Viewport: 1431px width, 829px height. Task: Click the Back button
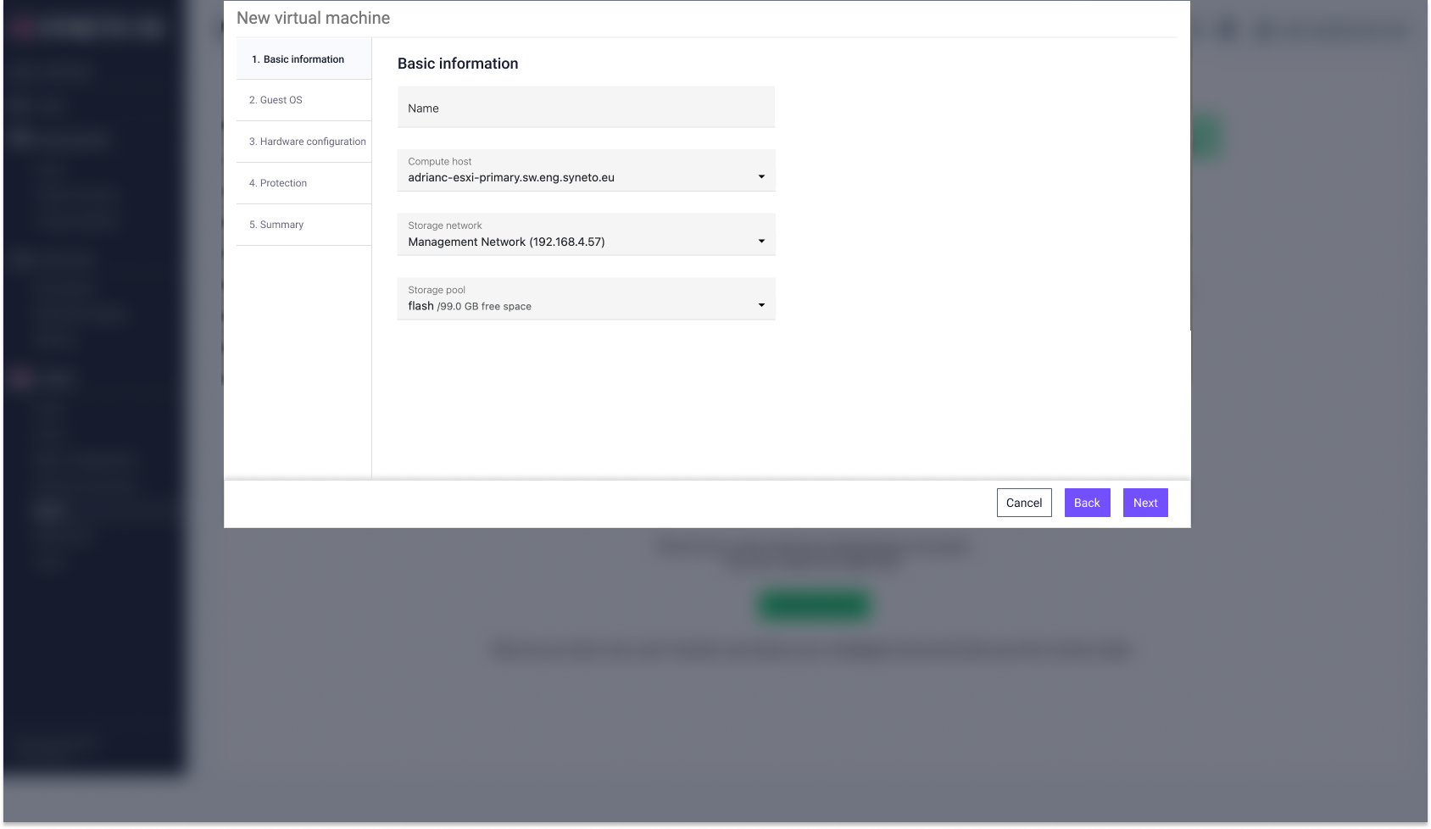[x=1087, y=503]
